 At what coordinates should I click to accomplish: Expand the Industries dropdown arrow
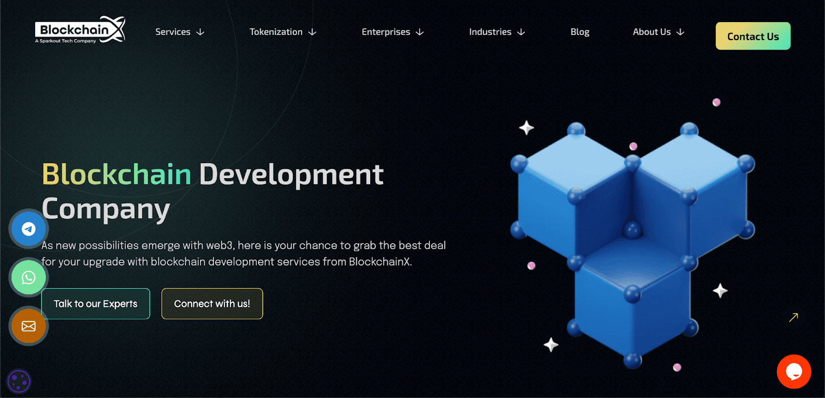(x=521, y=32)
